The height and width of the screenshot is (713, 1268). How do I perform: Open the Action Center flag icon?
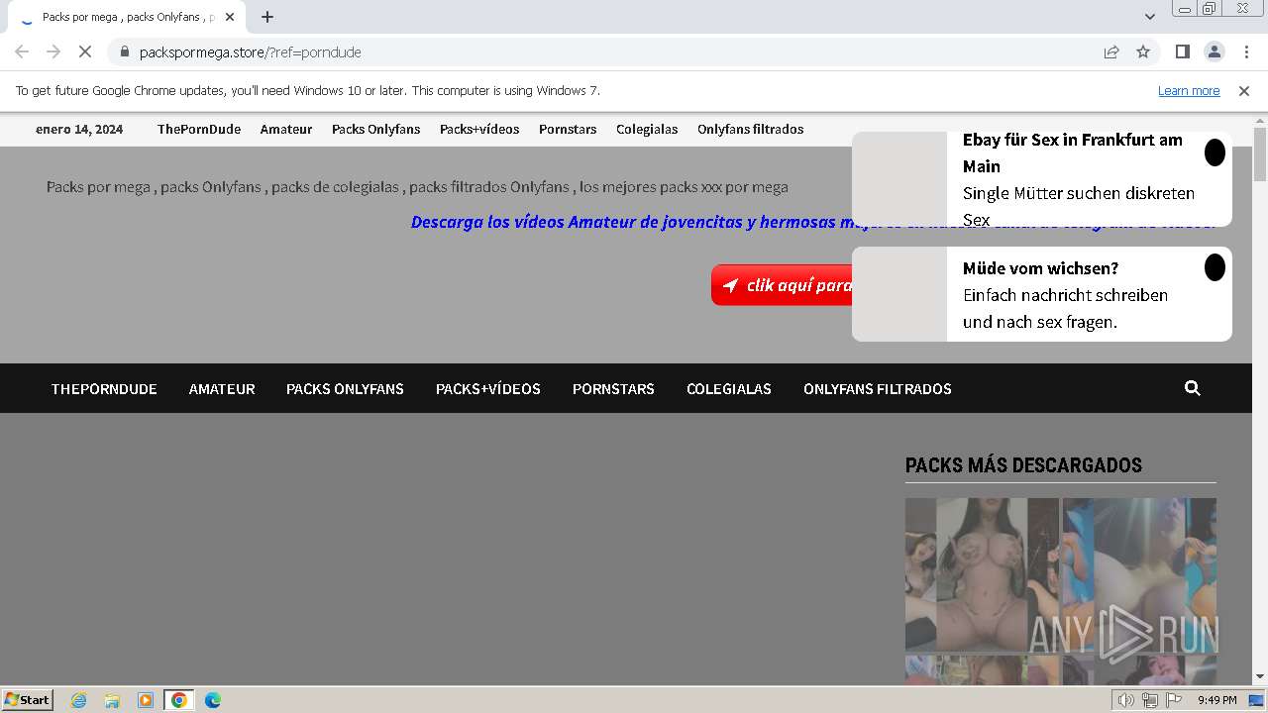(1174, 700)
